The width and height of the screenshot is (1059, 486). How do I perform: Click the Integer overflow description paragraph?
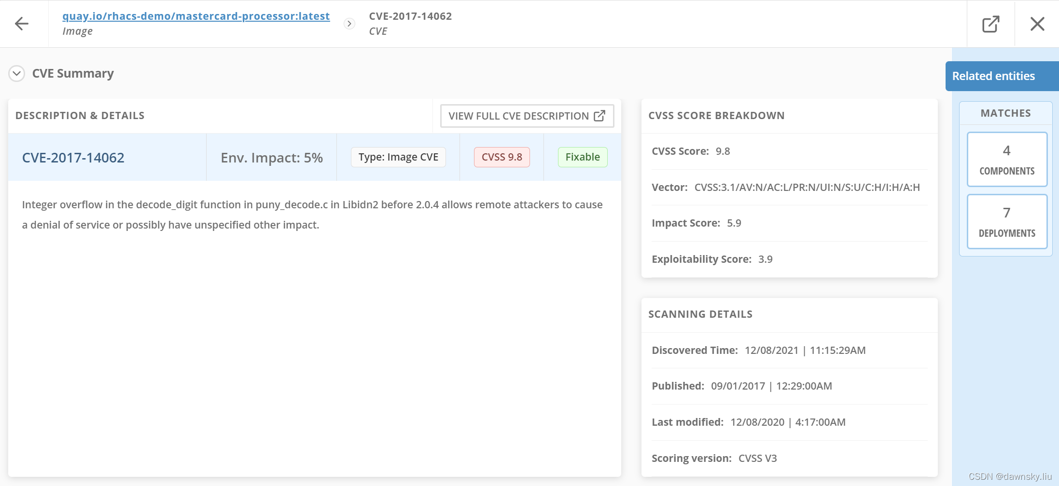[312, 215]
